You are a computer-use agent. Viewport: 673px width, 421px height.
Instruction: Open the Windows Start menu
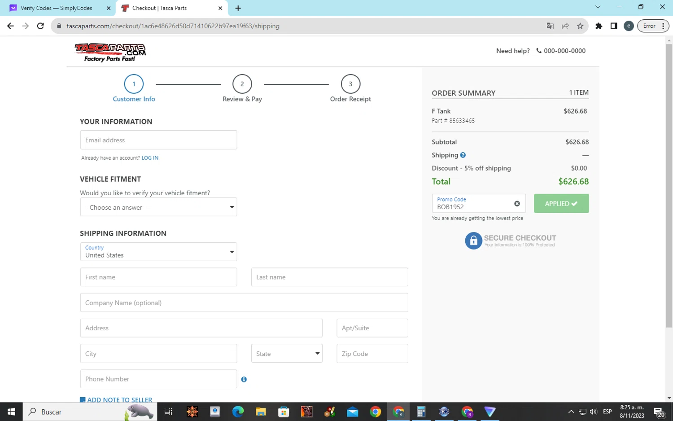pyautogui.click(x=11, y=412)
